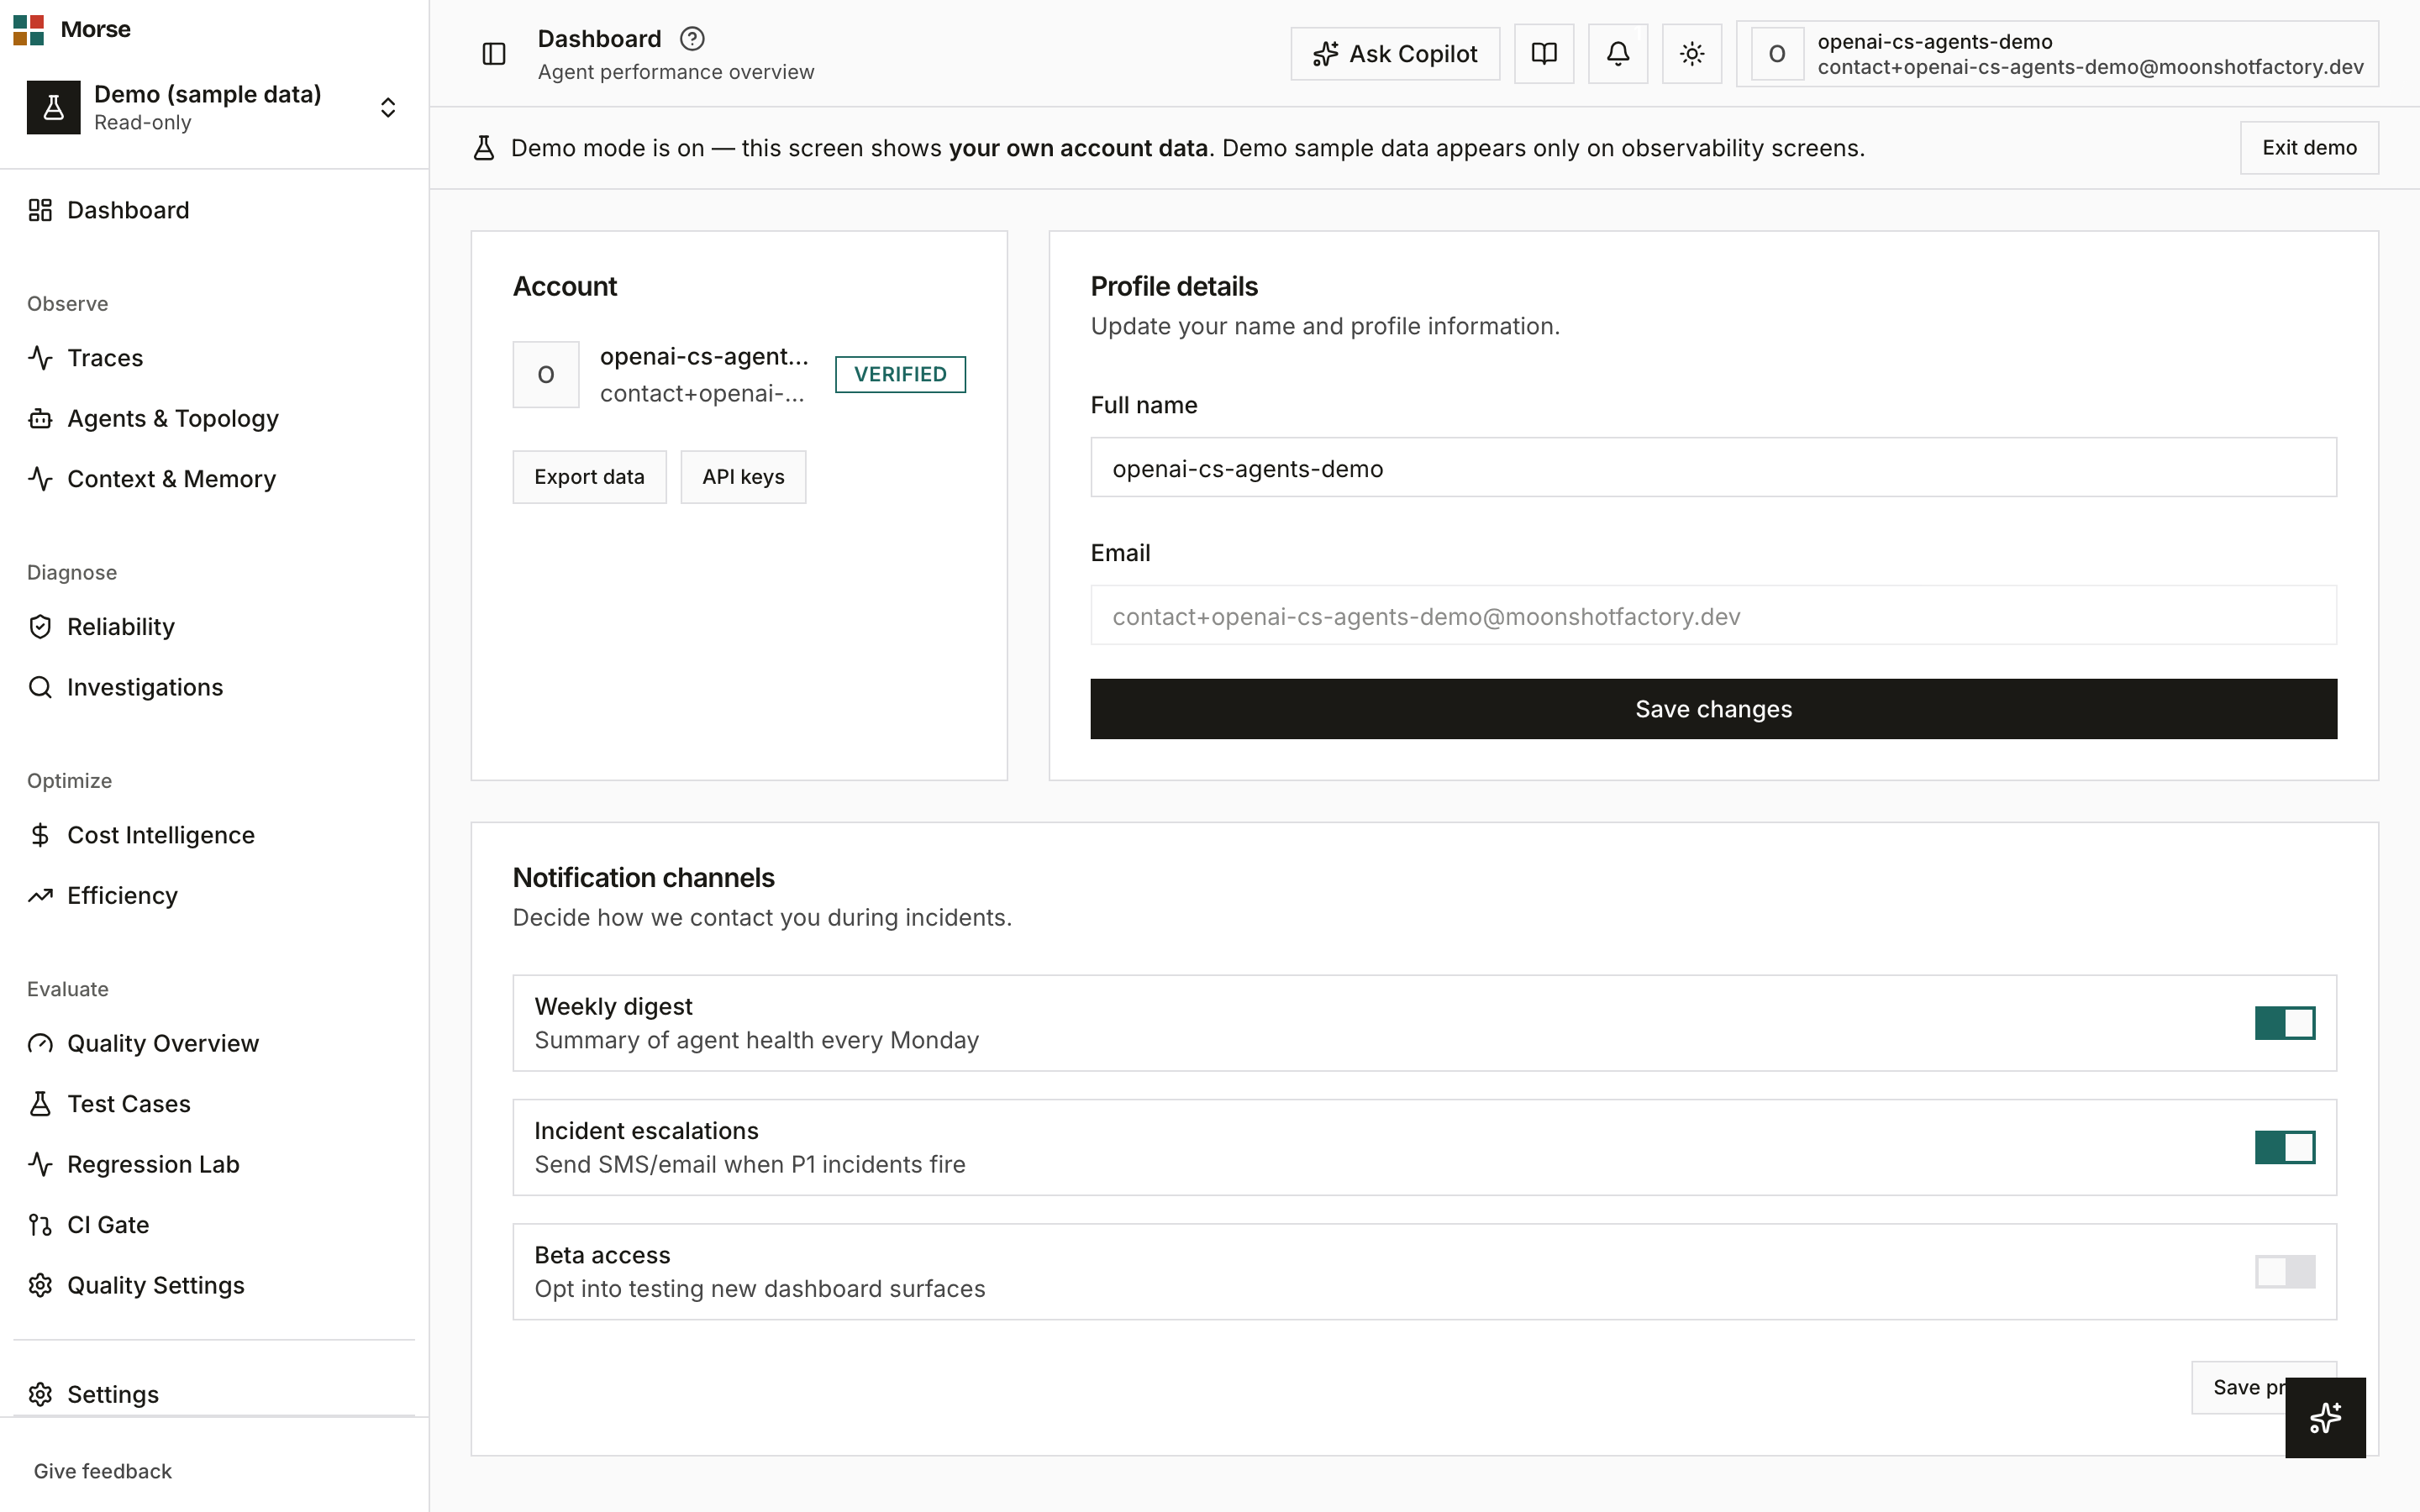Toggle the Incident escalations switch

[x=2285, y=1147]
